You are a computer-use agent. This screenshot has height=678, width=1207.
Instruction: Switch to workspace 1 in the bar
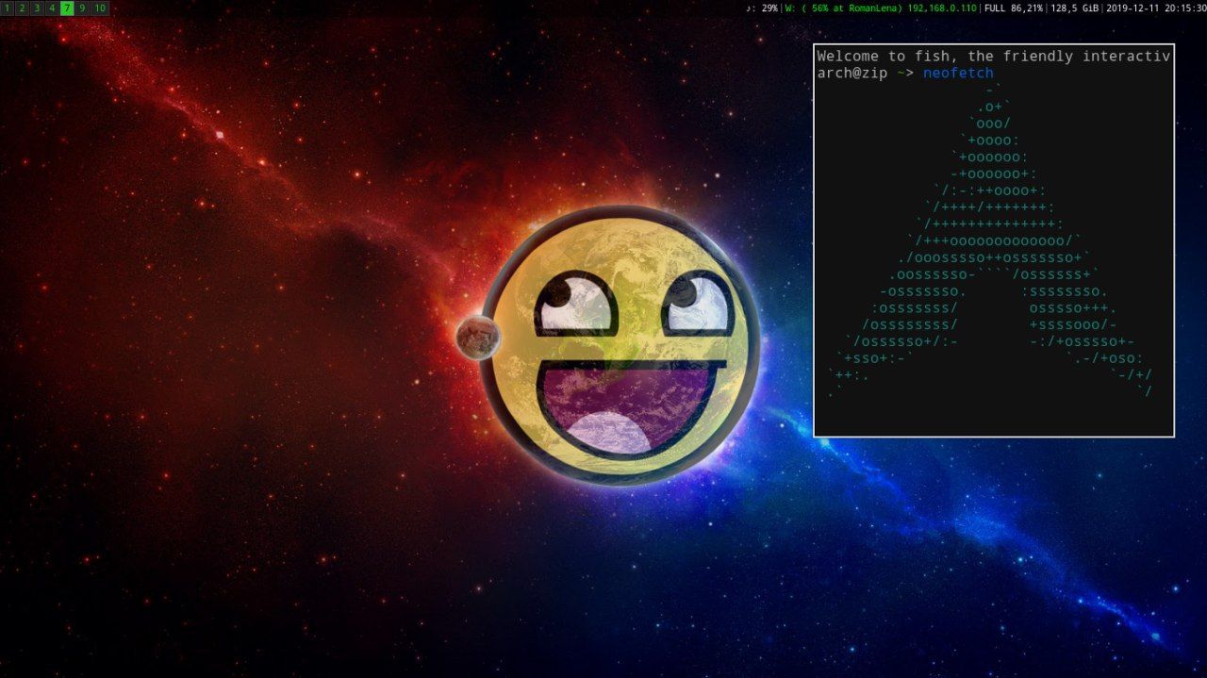[8, 8]
